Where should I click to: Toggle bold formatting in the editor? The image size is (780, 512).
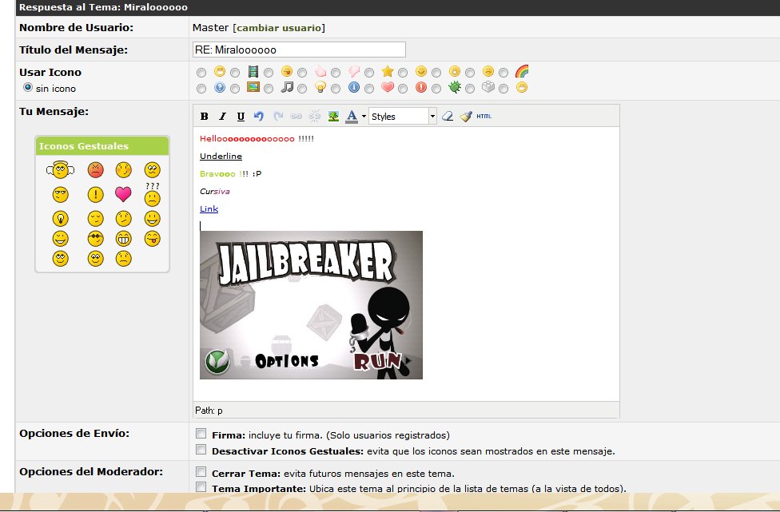tap(204, 117)
